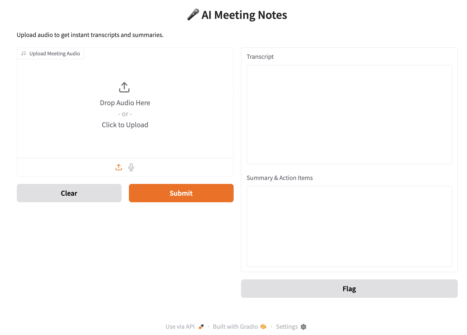Open the Settings link in footer
Image resolution: width=467 pixels, height=335 pixels.
point(287,327)
